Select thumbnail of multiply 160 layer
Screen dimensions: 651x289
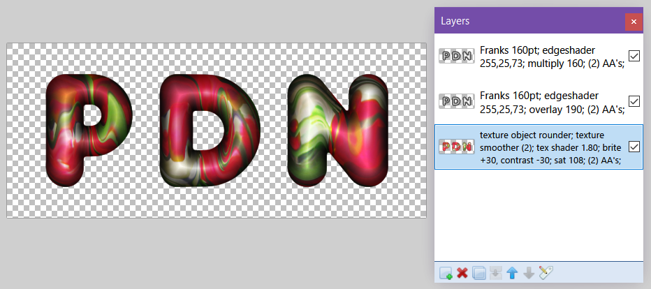coord(457,56)
